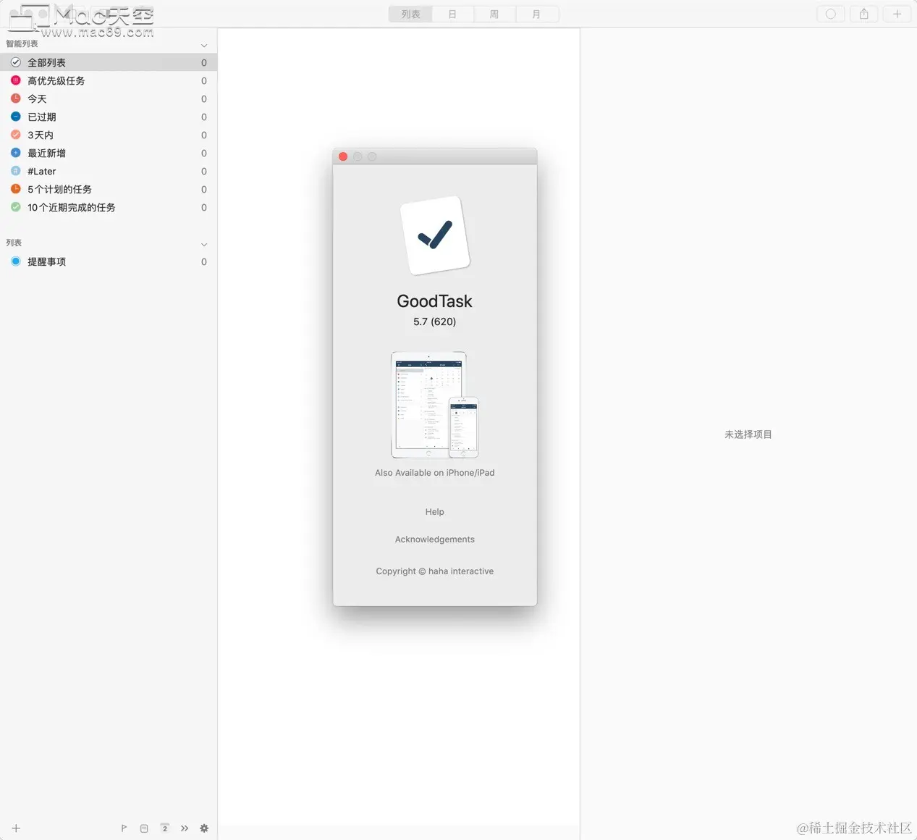This screenshot has width=917, height=840.
Task: Click the blue circle beside 提醒事项
Action: point(15,261)
